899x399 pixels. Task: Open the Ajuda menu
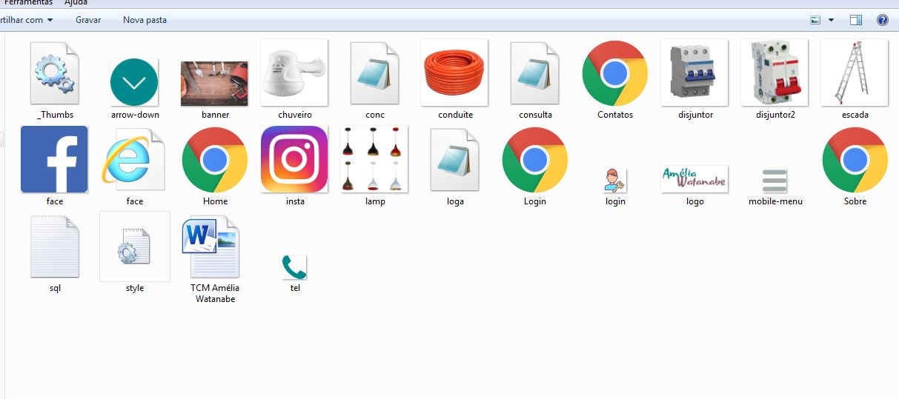coord(76,3)
